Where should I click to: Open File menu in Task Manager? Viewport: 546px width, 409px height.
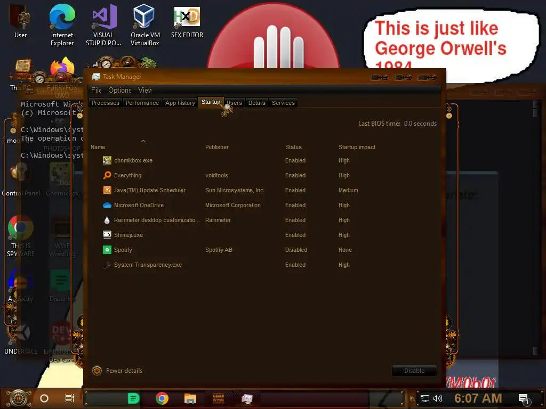tap(96, 90)
